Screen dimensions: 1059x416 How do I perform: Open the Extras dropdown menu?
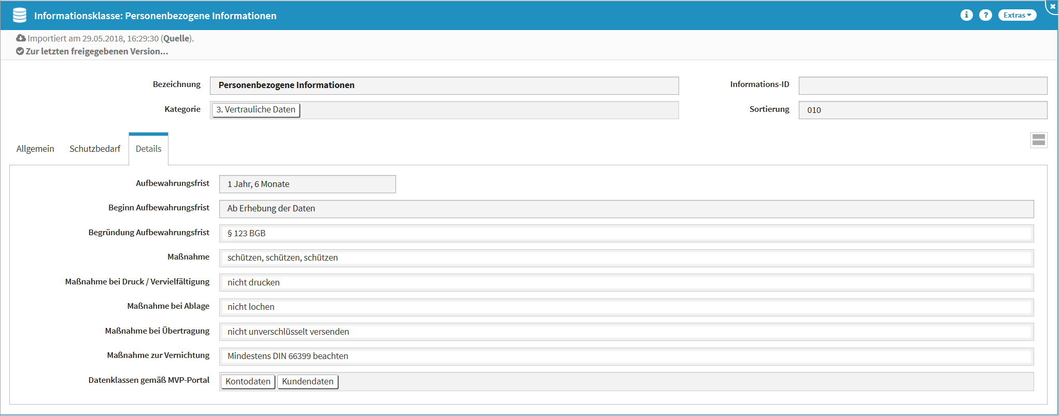coord(1016,15)
